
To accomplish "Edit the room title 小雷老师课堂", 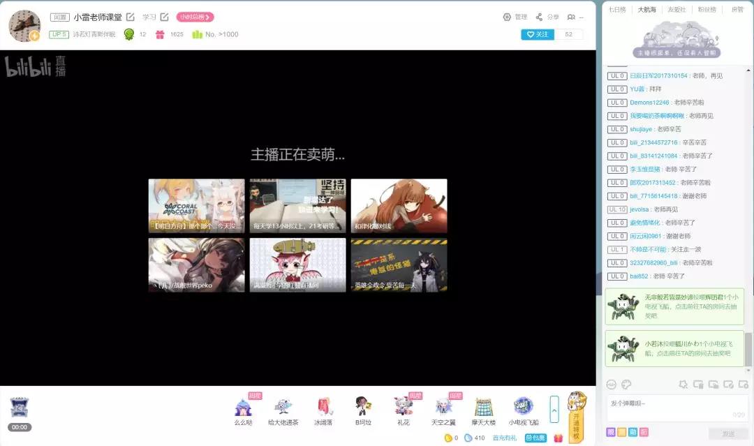I will [131, 17].
